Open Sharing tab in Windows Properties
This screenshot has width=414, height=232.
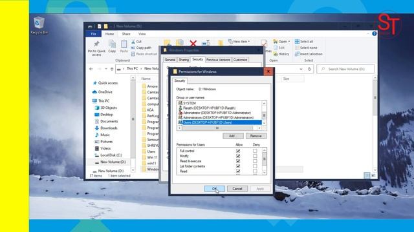184,60
